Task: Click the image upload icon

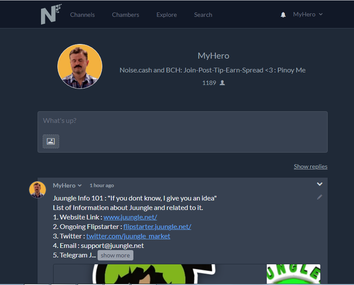Action: tap(51, 141)
